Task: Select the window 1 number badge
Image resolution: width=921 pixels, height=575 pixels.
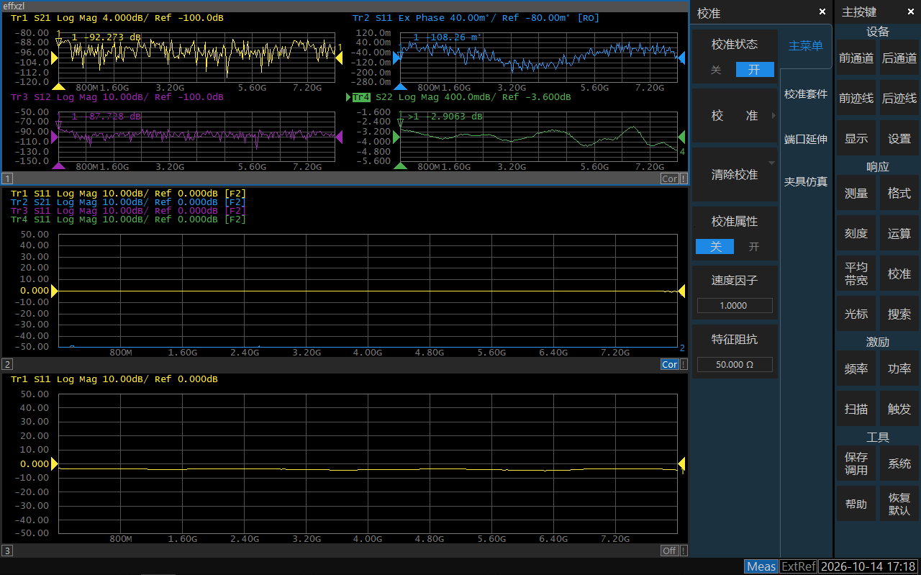Action: (7, 178)
